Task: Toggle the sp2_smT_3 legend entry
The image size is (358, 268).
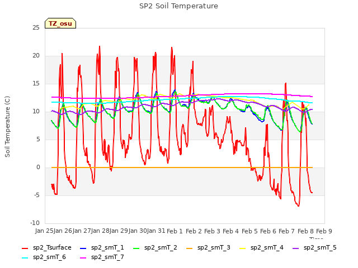Action: 208,247
